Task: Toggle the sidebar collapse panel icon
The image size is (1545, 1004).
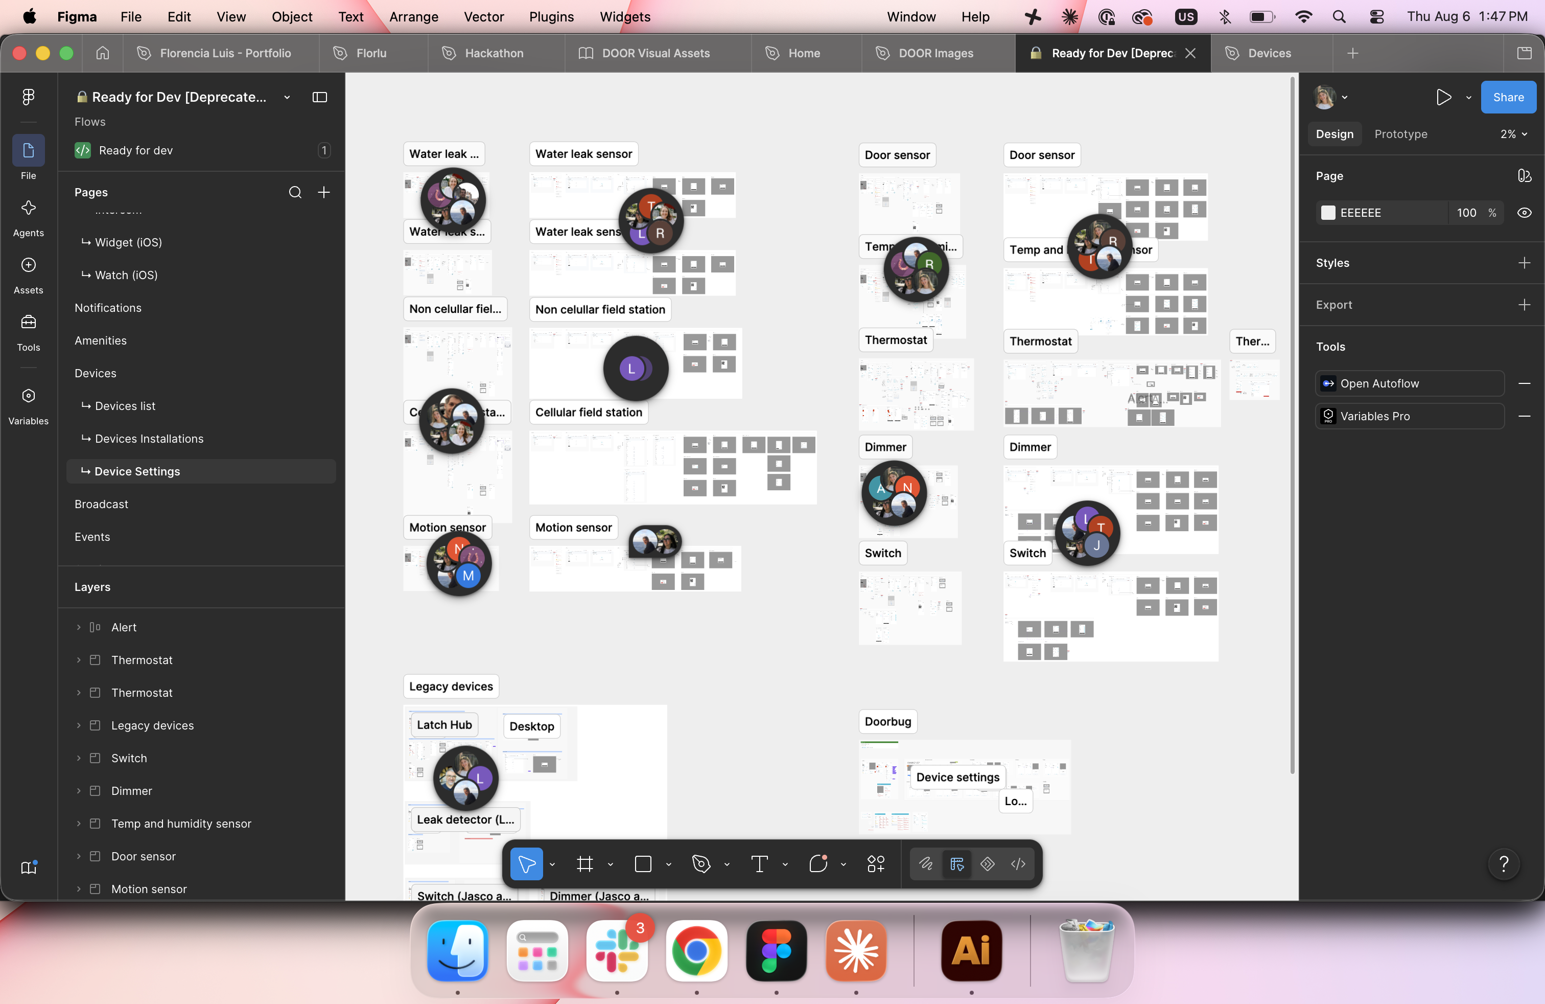Action: [319, 97]
